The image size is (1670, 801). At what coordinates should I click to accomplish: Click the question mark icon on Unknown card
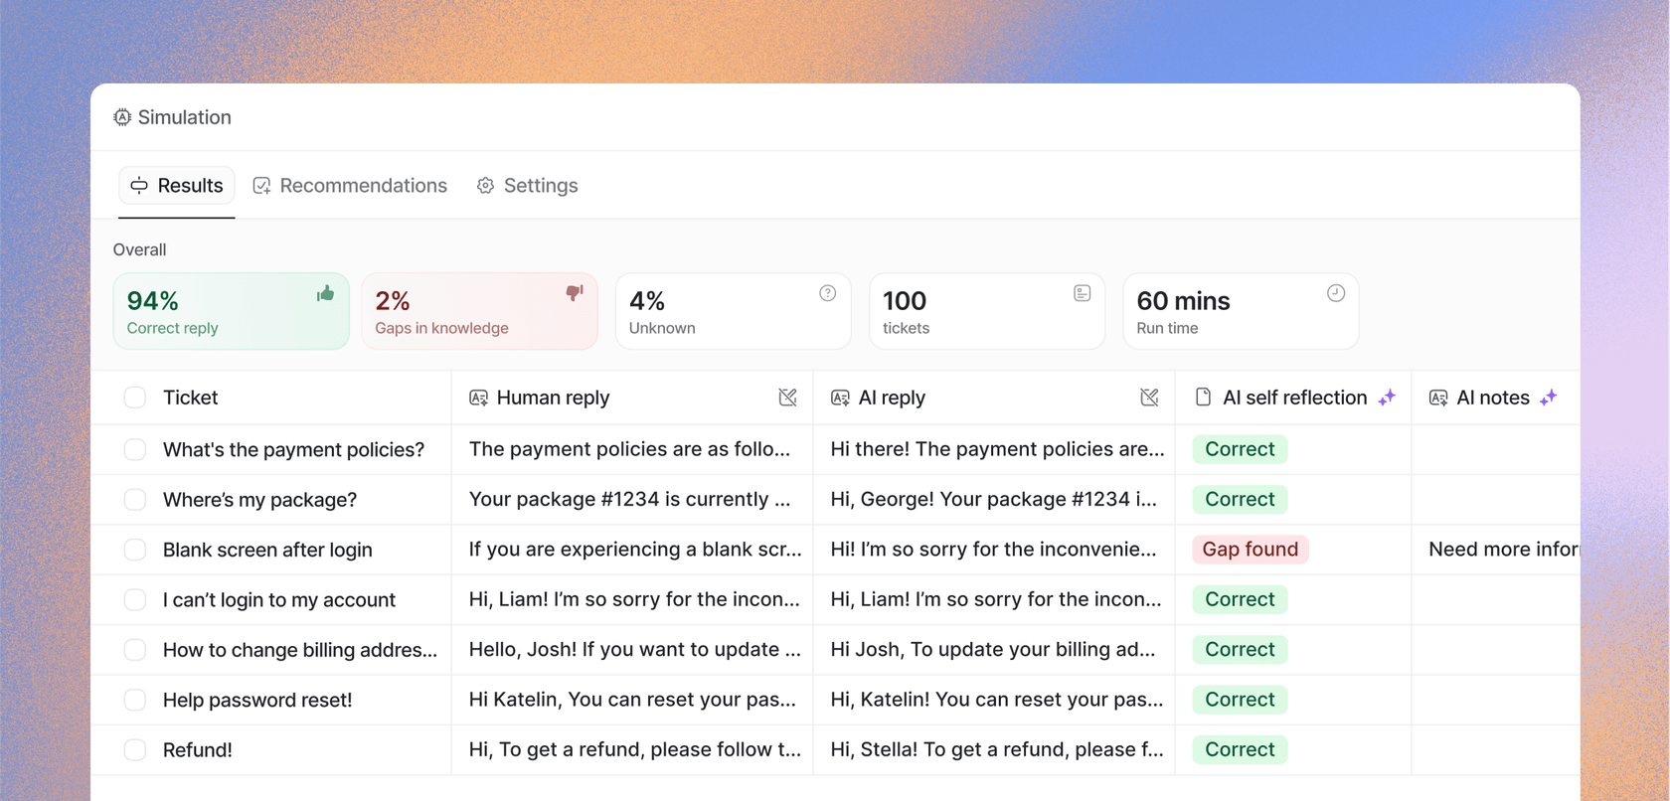tap(827, 293)
